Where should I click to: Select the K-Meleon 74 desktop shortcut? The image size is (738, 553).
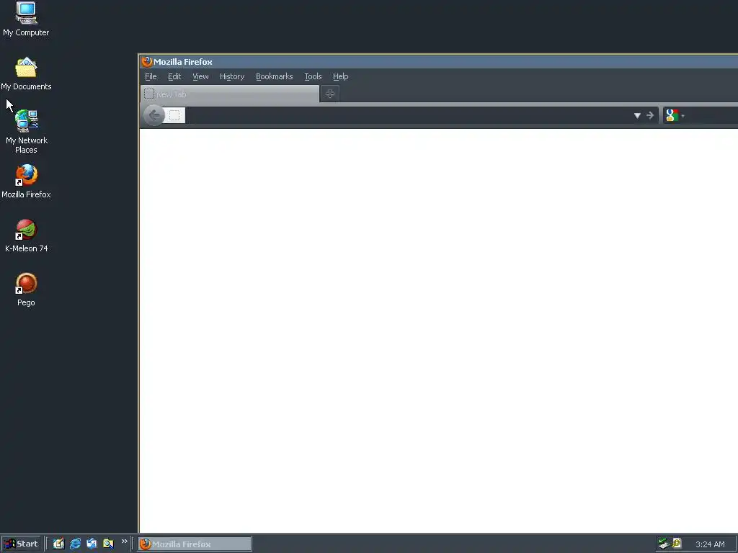coord(27,235)
